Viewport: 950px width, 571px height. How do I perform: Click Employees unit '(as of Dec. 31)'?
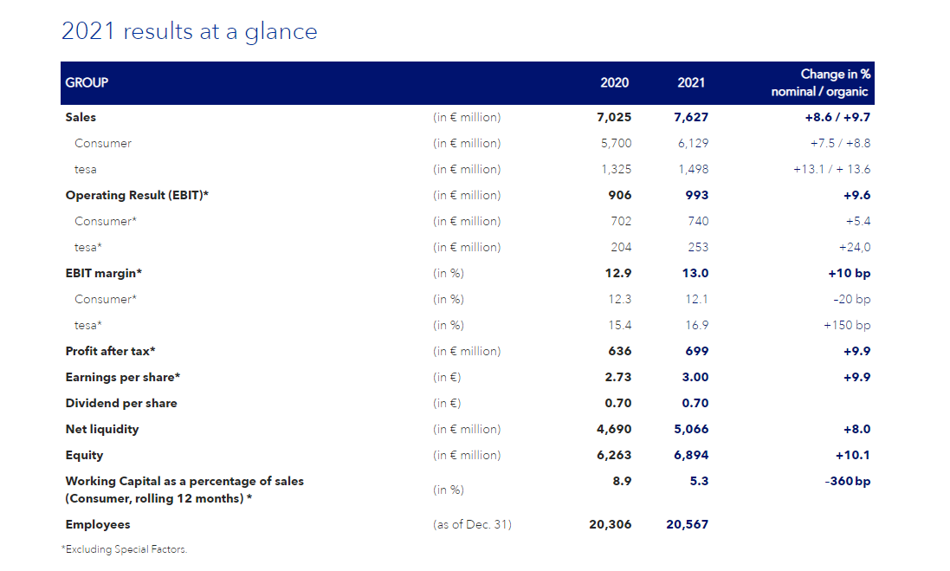[x=472, y=525]
